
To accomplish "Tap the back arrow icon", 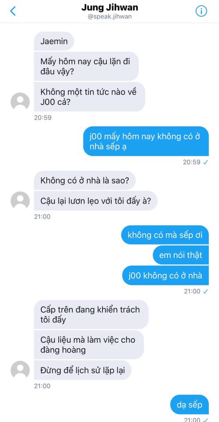I will tap(13, 11).
